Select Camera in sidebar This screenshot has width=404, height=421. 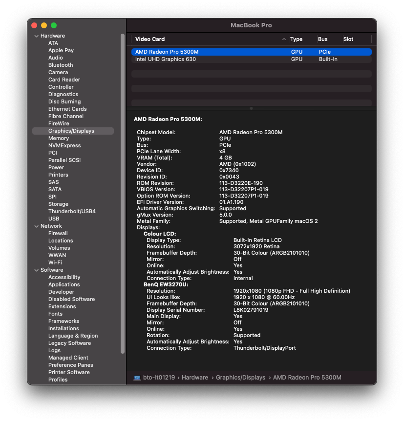[58, 72]
